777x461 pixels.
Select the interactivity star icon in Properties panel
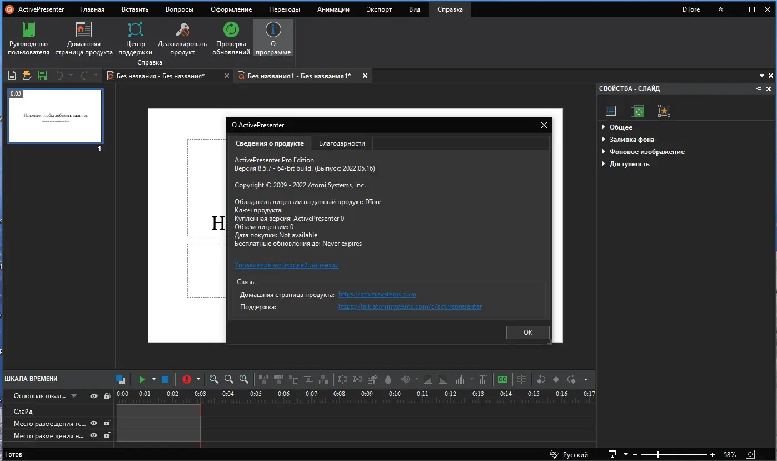pos(664,111)
